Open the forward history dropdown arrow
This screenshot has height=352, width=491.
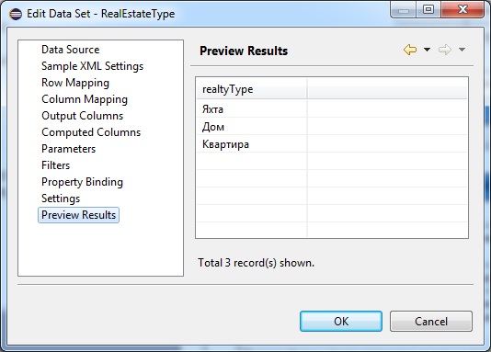pyautogui.click(x=462, y=50)
